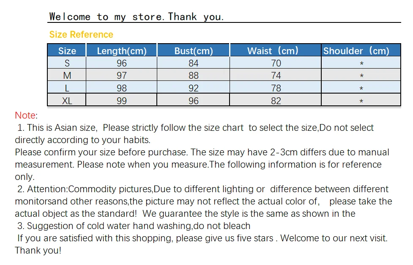Select the 'XL' size row cell
413x265 pixels.
67,100
